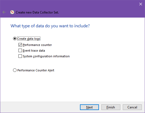Screen dimensions: 145x113
Task: Cancel the data collector set wizard
Action: (132, 107)
